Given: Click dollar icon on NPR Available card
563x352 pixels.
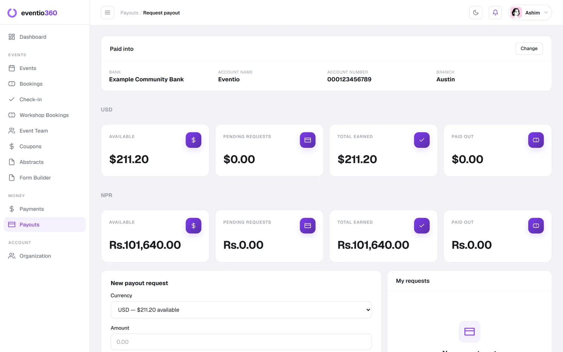Looking at the screenshot, I should pos(194,226).
